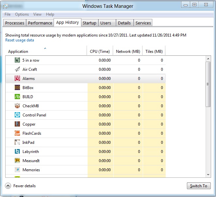
Task: Switch to the Services tab
Action: (x=143, y=23)
